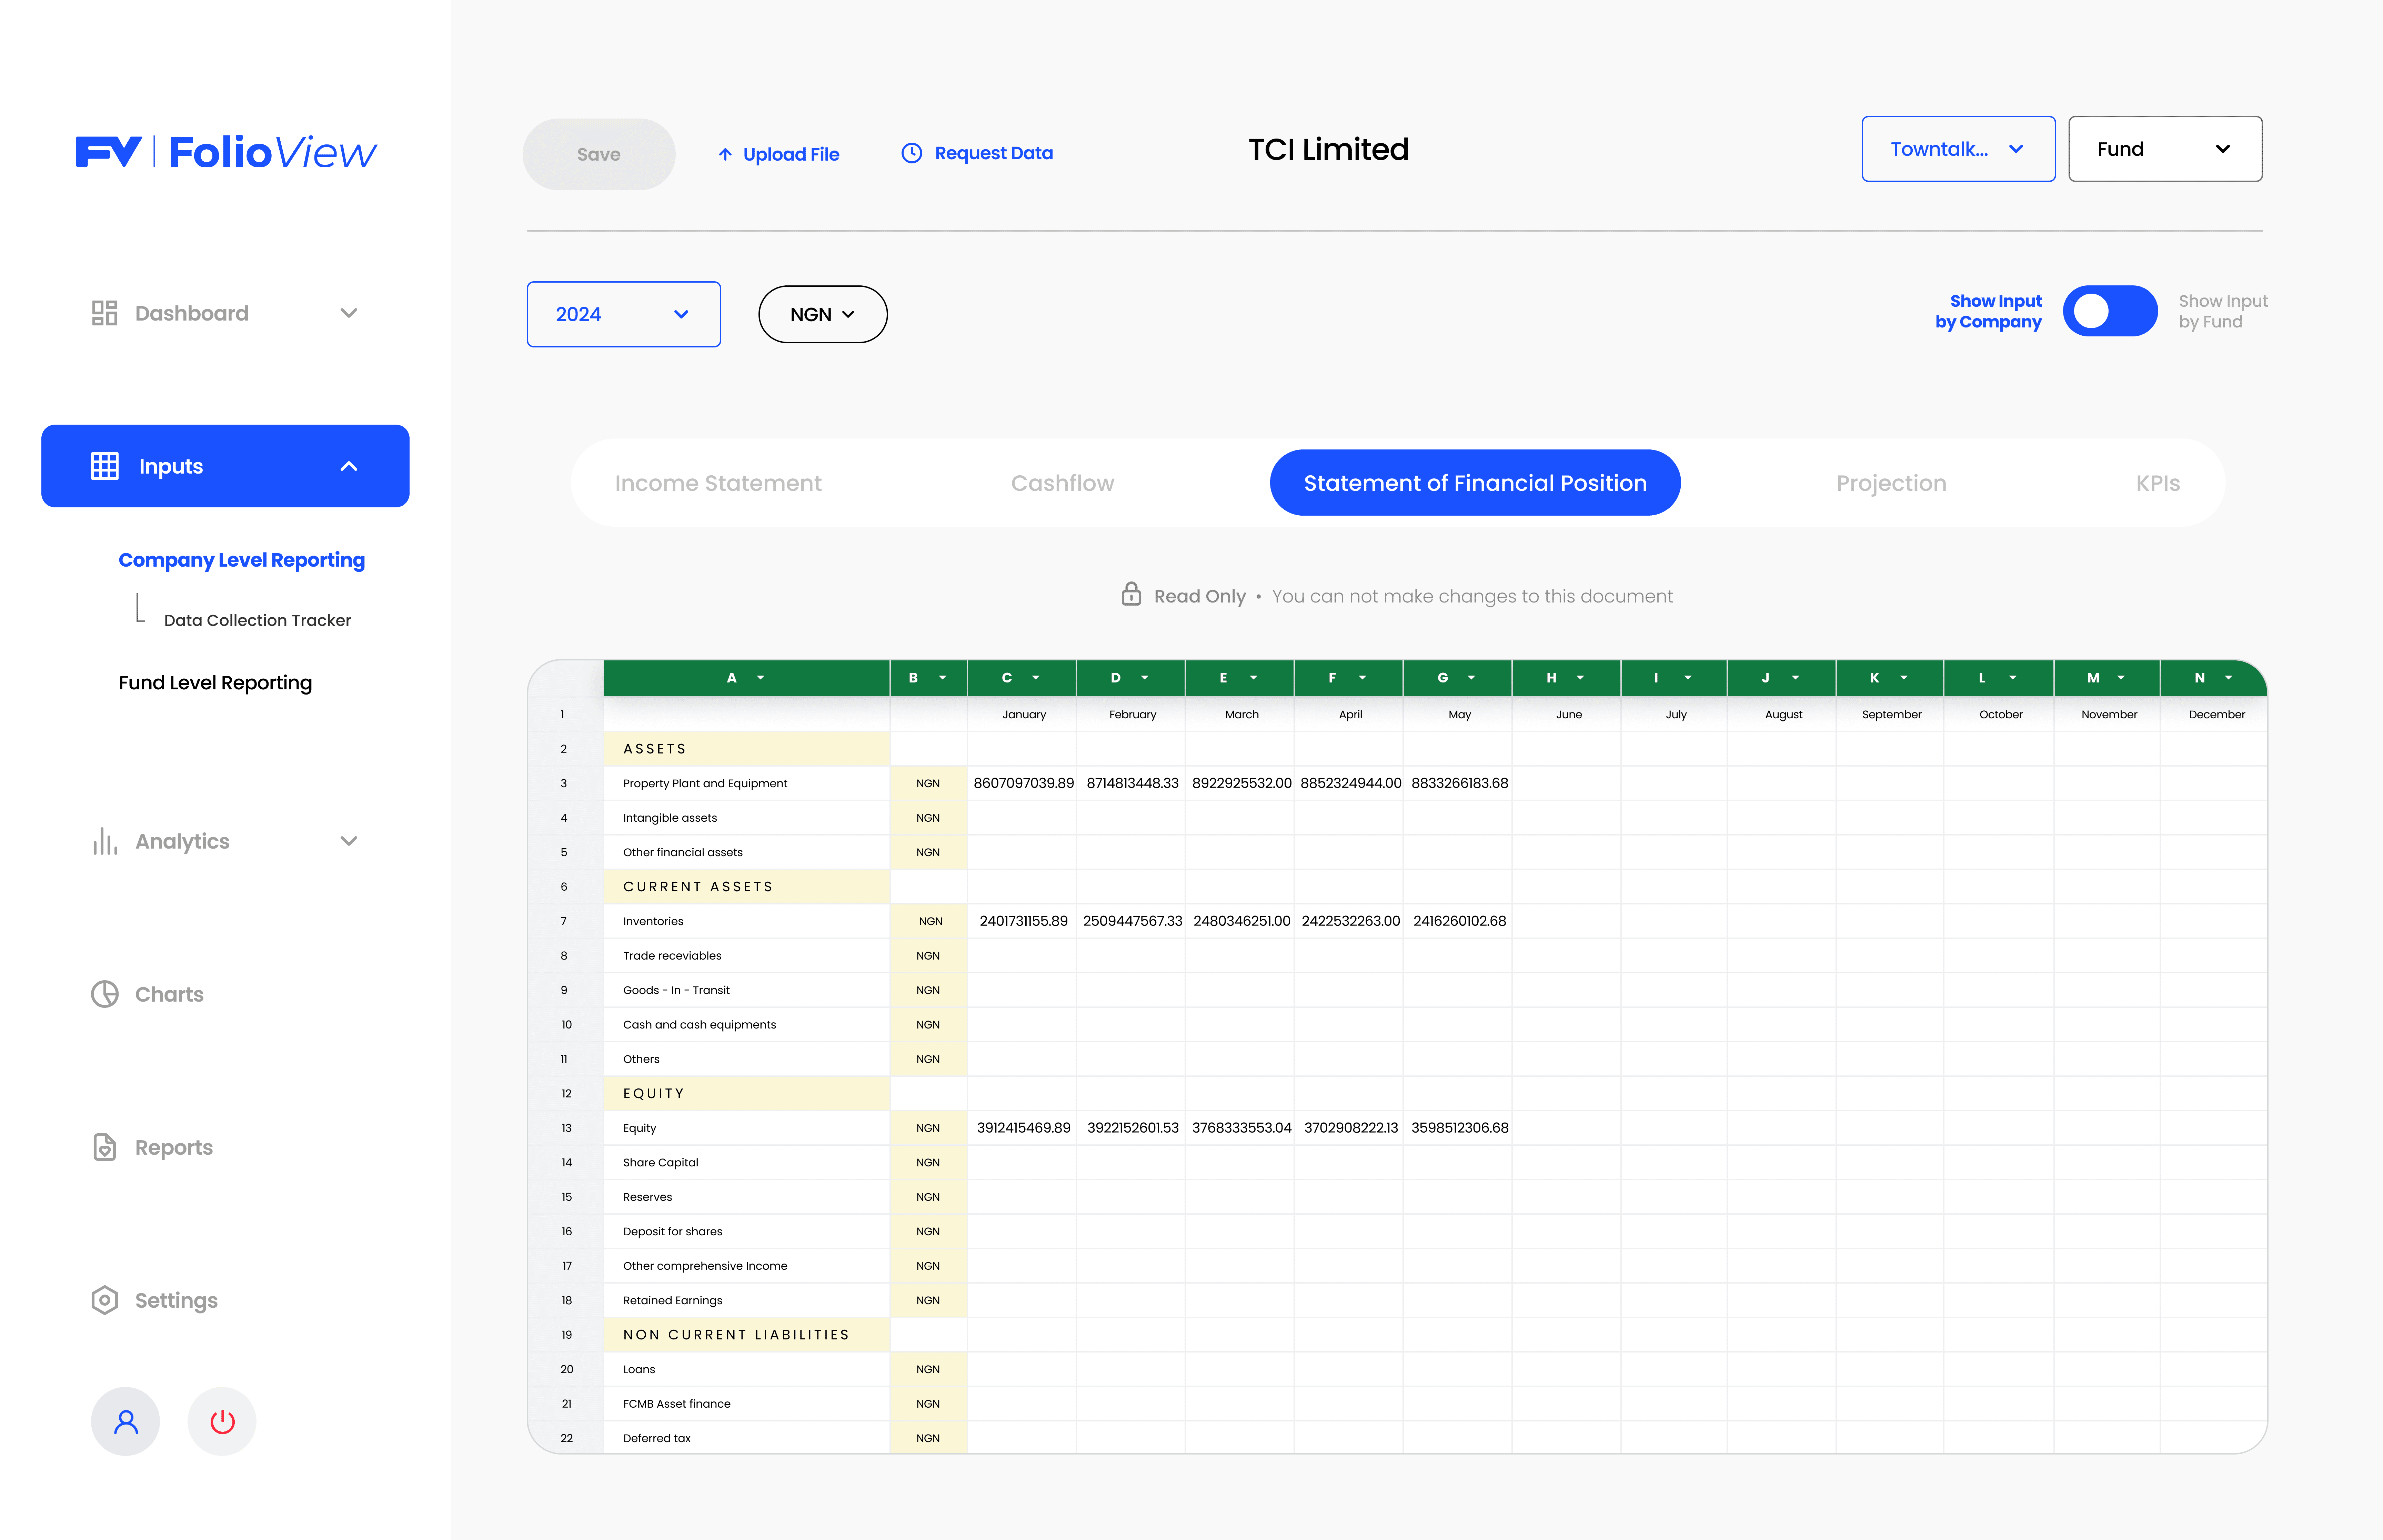Click the Upload File link

point(779,154)
